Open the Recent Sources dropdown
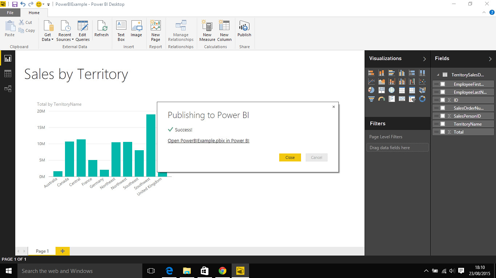The height and width of the screenshot is (278, 496). 65,31
